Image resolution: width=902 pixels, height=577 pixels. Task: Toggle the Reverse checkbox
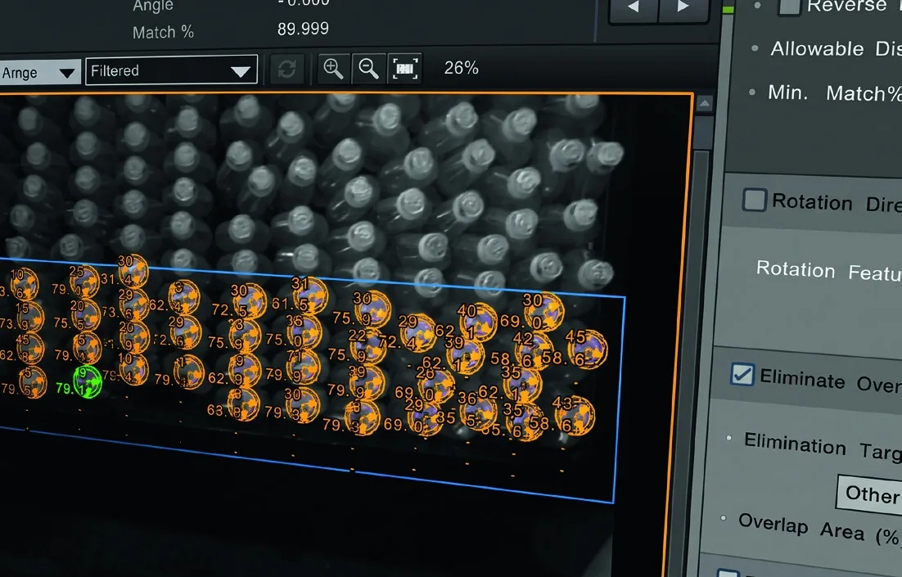click(x=789, y=6)
